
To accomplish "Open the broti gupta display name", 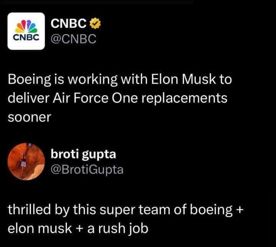I will pos(83,155).
